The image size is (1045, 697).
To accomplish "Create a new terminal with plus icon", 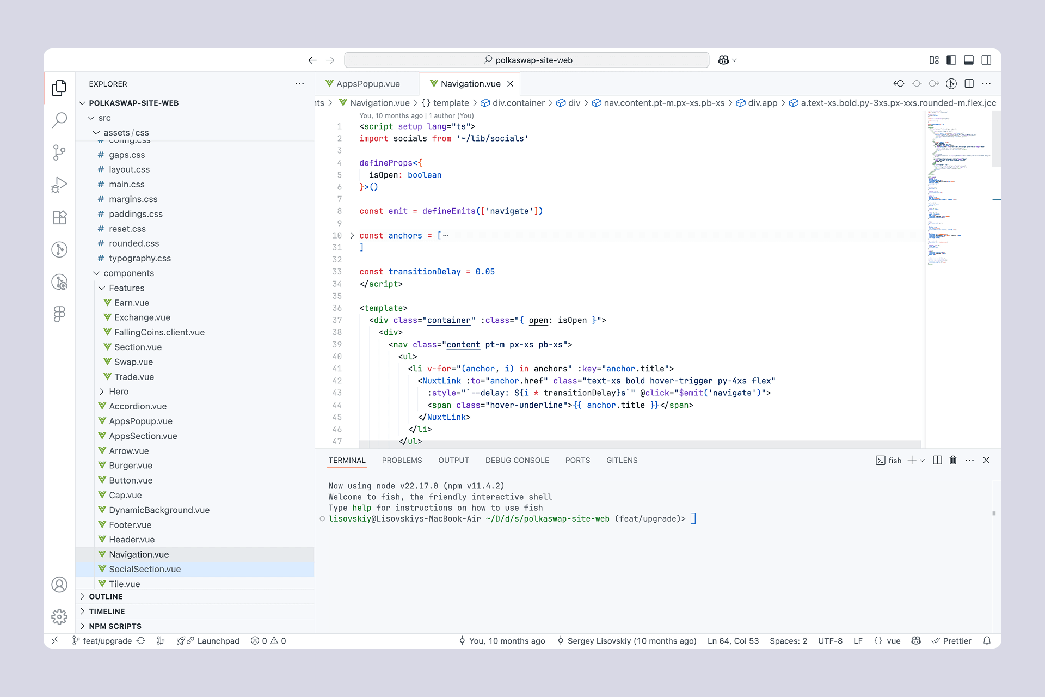I will point(912,460).
